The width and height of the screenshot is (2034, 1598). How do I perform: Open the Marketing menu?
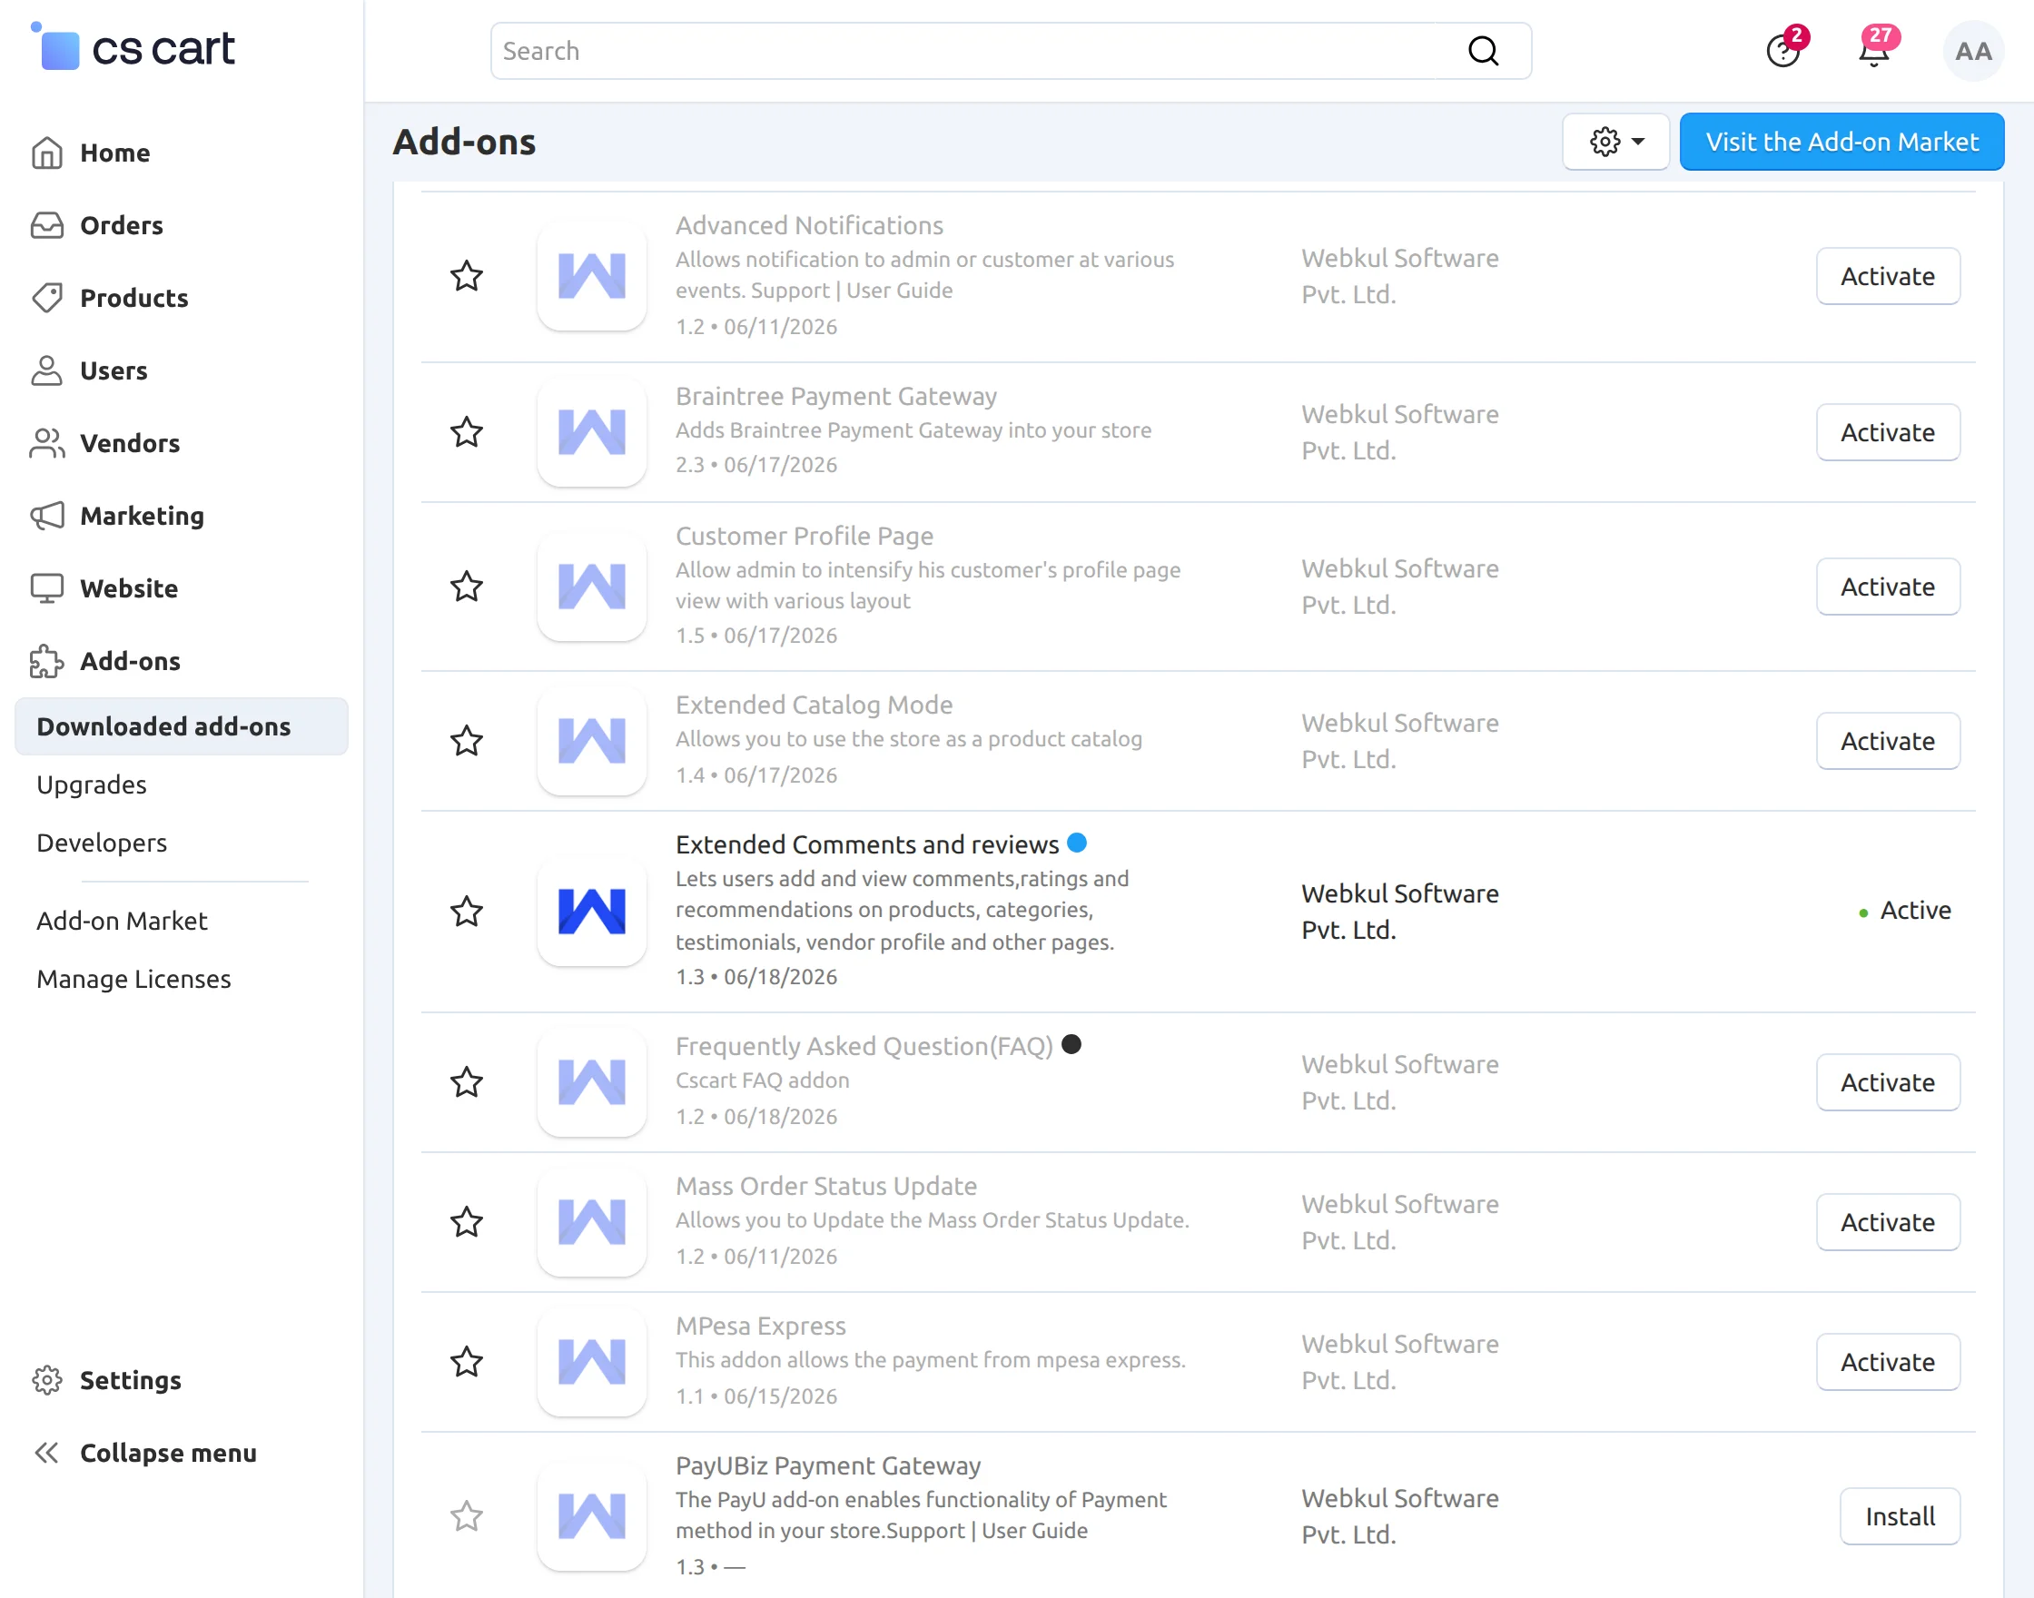(x=143, y=516)
